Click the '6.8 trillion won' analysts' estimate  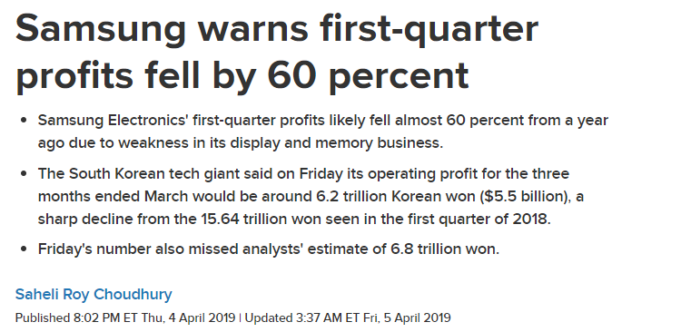[444, 249]
